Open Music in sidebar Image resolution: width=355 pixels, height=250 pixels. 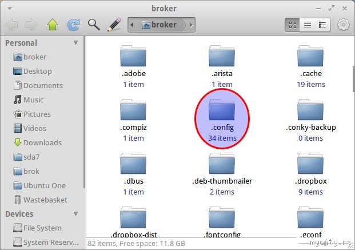click(29, 100)
